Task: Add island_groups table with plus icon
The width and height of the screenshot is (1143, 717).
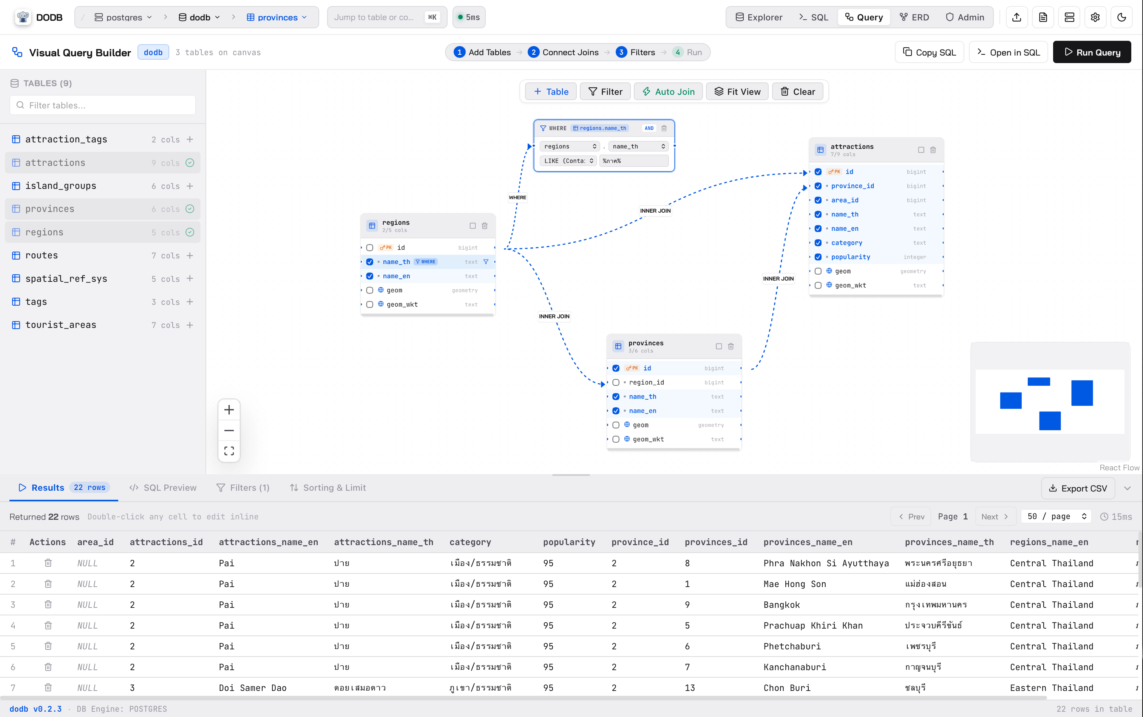Action: [x=190, y=186]
